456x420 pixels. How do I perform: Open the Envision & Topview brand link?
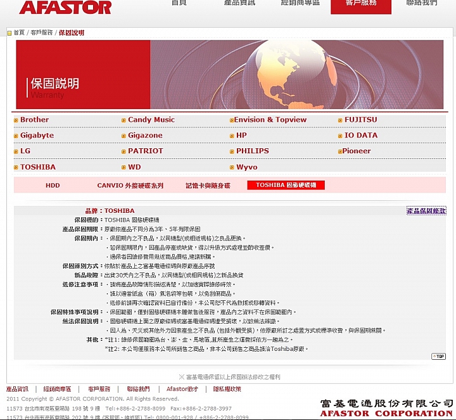(x=270, y=120)
